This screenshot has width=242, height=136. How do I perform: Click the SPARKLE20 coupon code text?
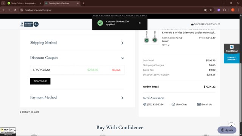coord(41,70)
